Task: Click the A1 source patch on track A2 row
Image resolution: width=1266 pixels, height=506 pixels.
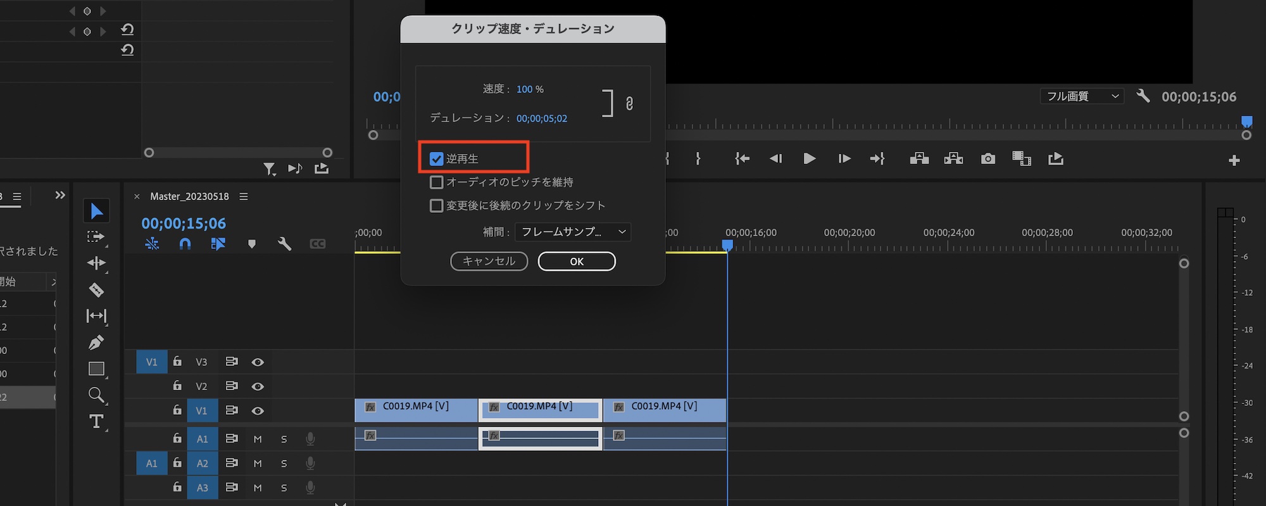Action: (x=152, y=464)
